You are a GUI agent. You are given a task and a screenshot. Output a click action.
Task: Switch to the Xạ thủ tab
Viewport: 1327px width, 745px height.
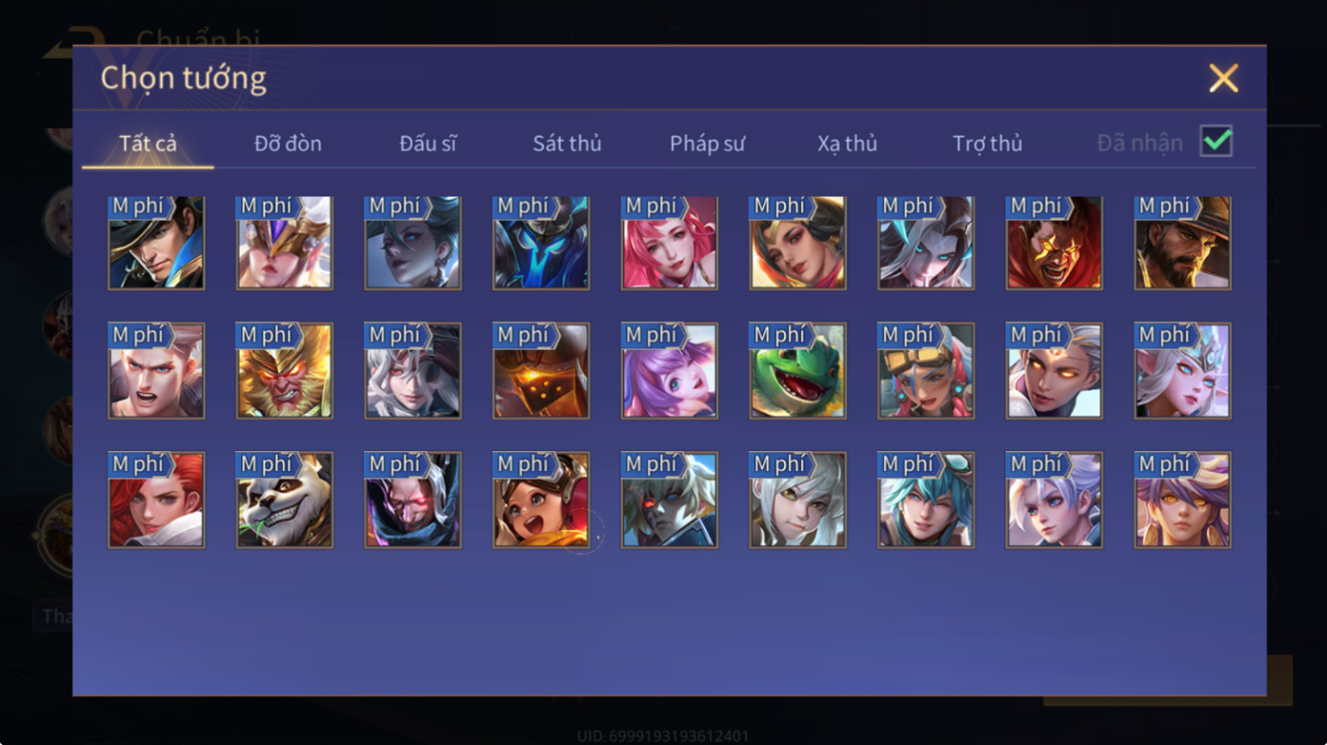tap(848, 143)
